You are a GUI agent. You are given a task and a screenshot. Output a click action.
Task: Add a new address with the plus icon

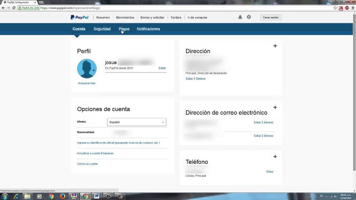275,45
